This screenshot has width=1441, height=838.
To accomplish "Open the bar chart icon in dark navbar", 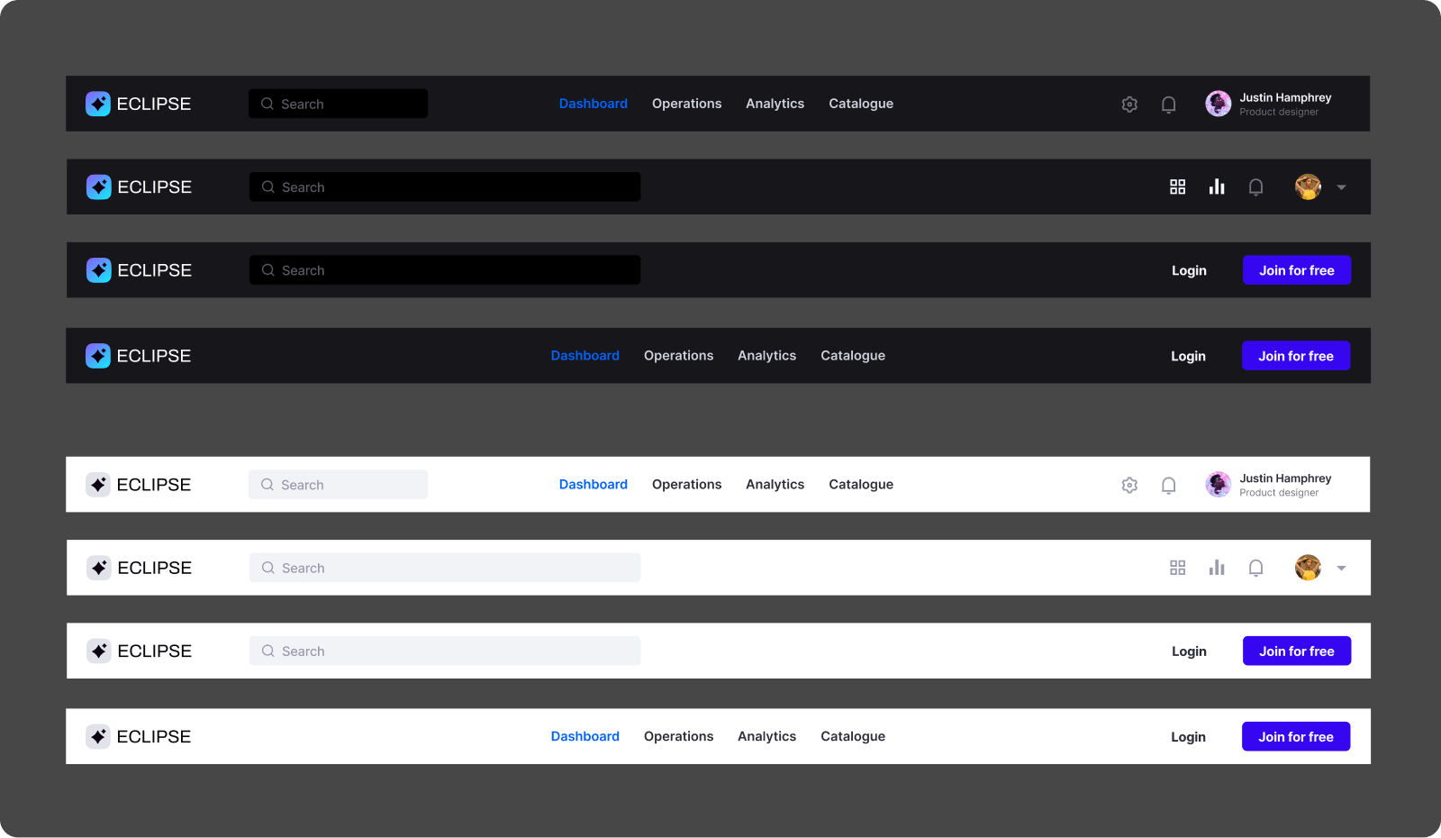I will pos(1217,187).
